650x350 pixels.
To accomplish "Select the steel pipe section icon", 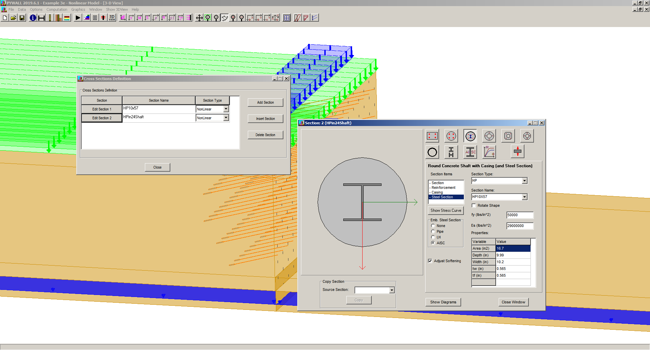I will coord(432,152).
